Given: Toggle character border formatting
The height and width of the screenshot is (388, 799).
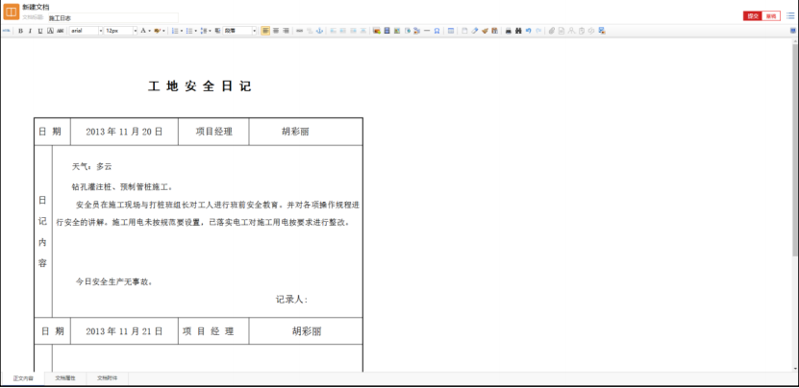Looking at the screenshot, I should (50, 31).
